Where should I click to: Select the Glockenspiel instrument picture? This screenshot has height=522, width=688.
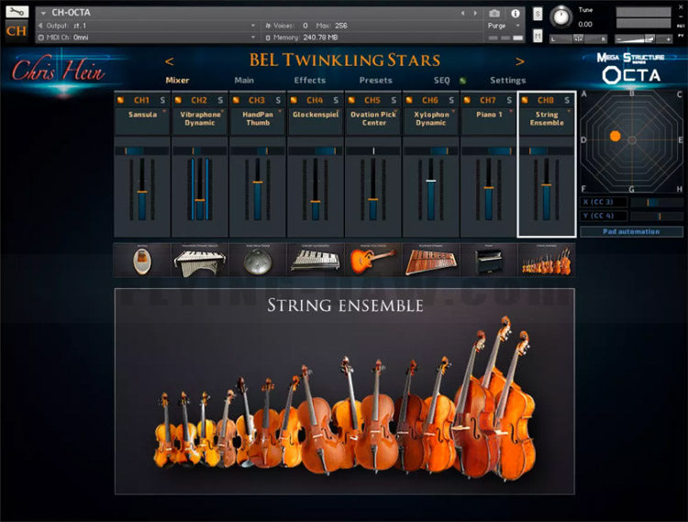click(315, 261)
